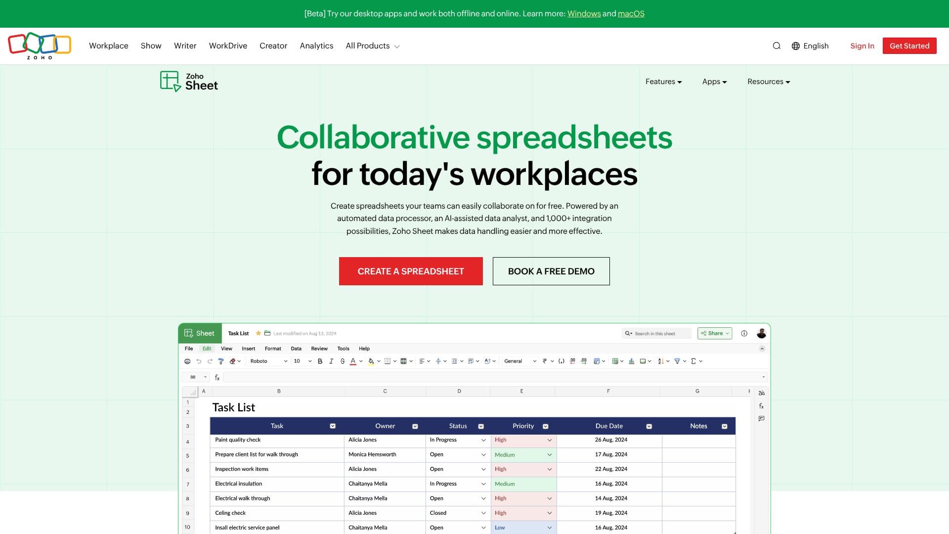Click the Insert Image icon
Viewport: 949px width, 534px height.
coord(643,361)
